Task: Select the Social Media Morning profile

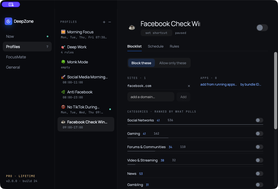Action: (86, 79)
